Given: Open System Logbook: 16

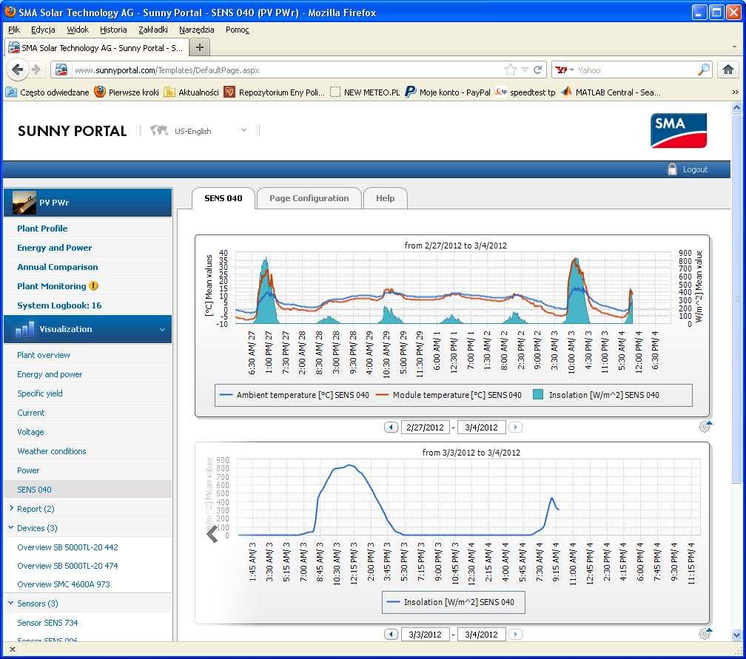Looking at the screenshot, I should coord(59,305).
